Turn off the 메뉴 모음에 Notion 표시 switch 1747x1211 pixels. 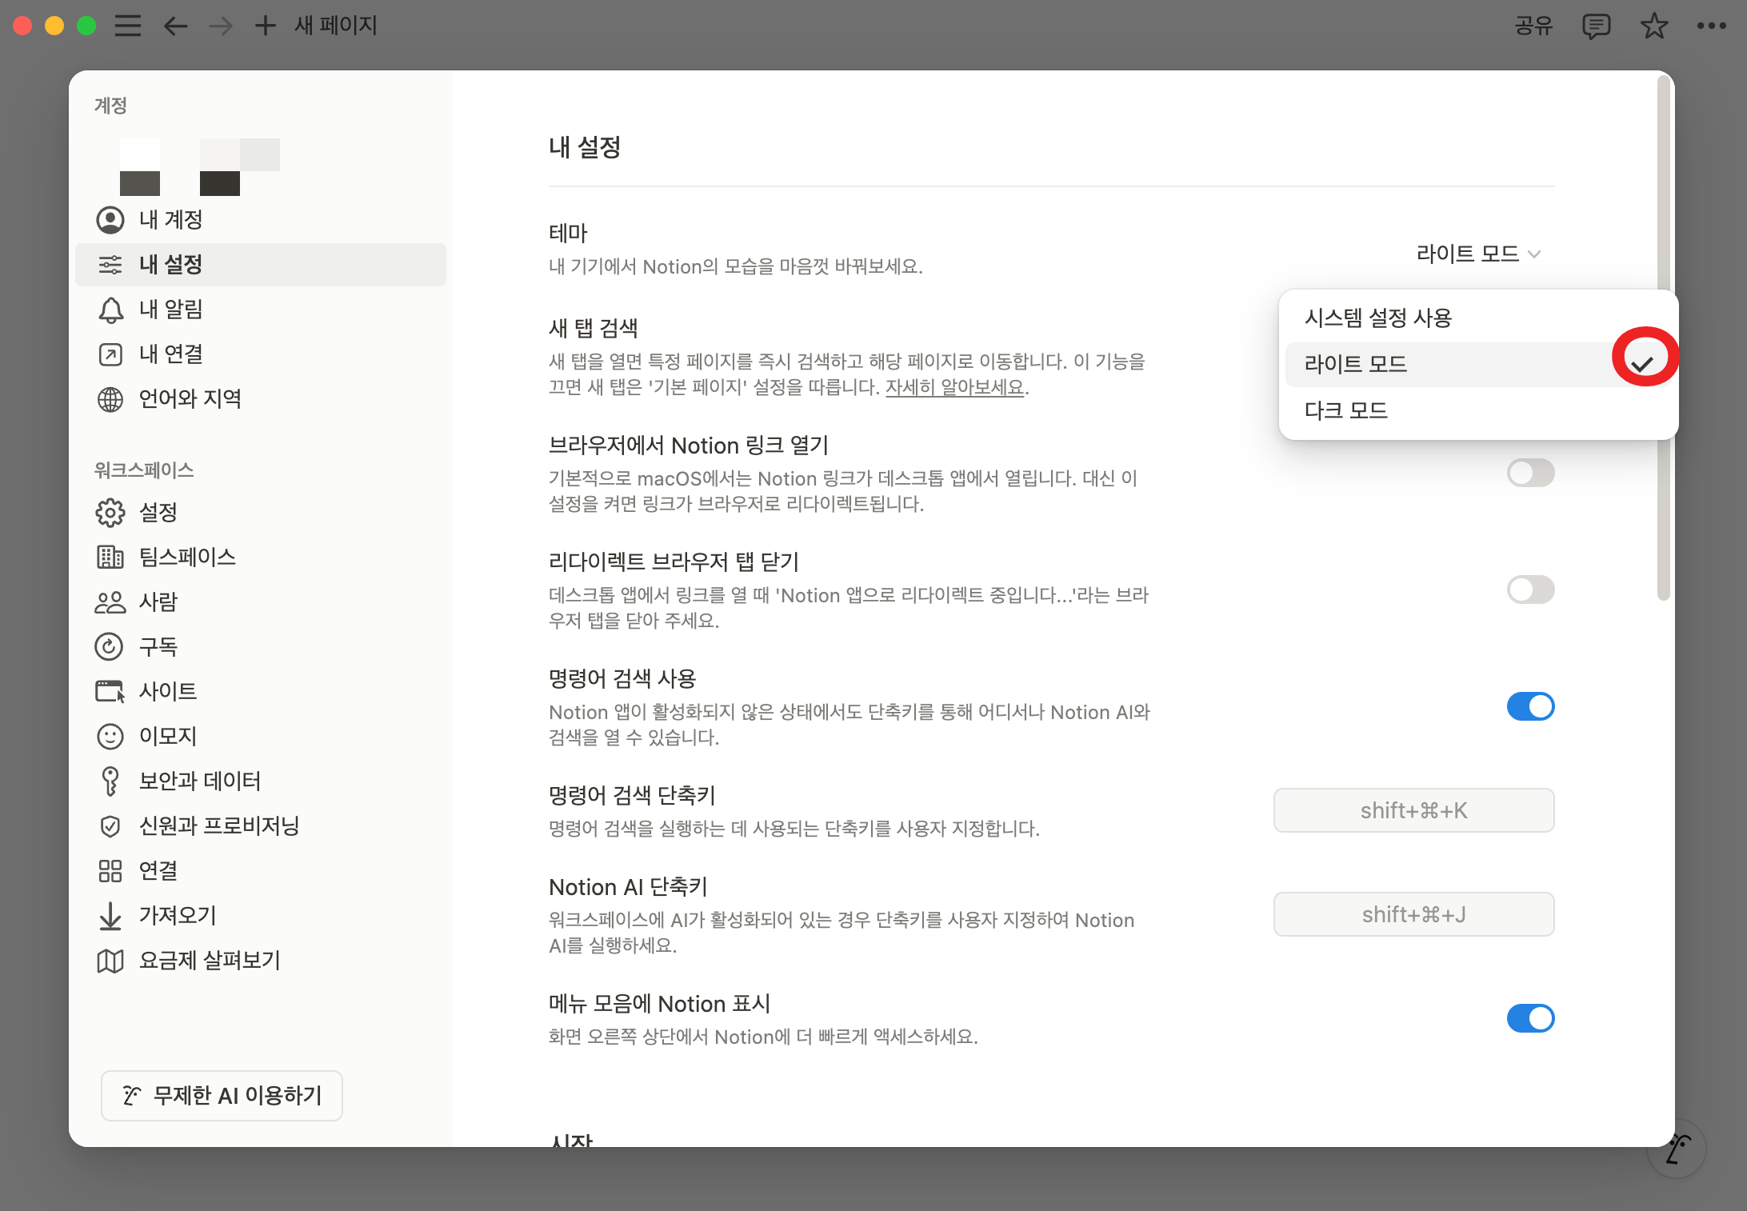tap(1529, 1018)
